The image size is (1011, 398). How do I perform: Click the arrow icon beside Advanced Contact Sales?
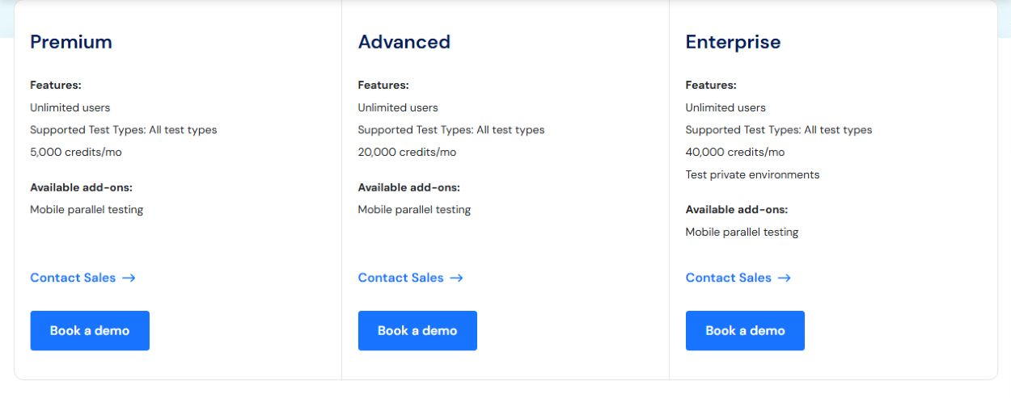coord(456,278)
